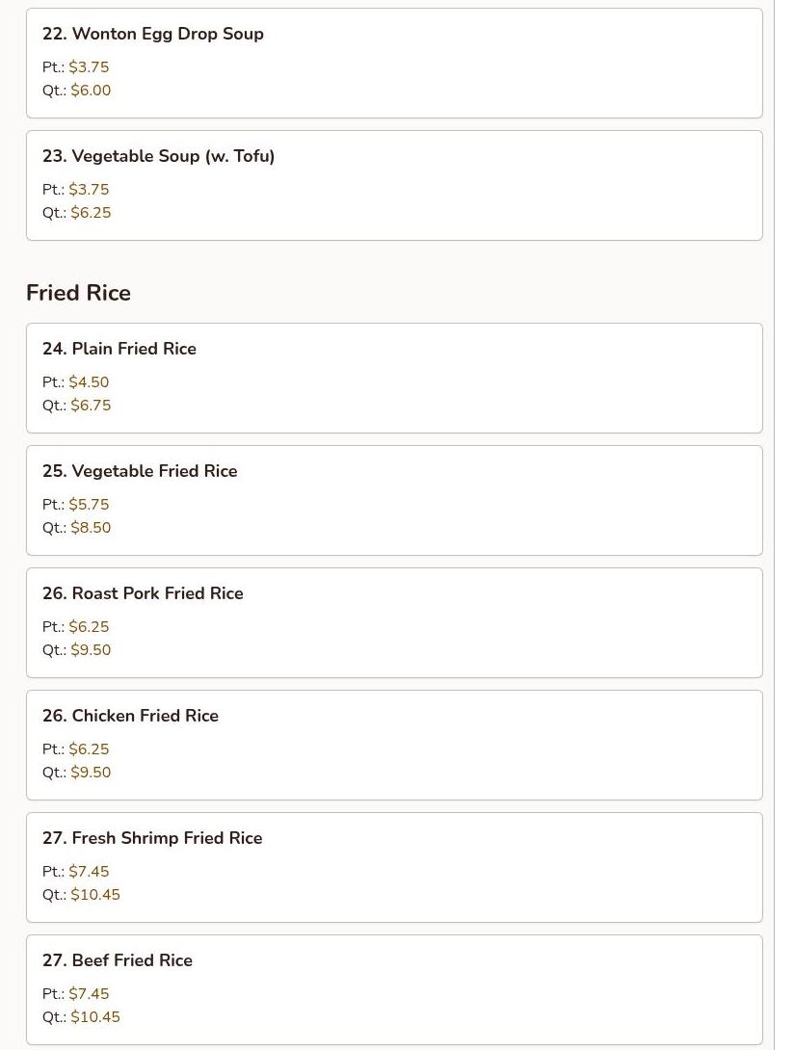Open the Beef Fried Rice item
794x1050 pixels.
point(117,960)
